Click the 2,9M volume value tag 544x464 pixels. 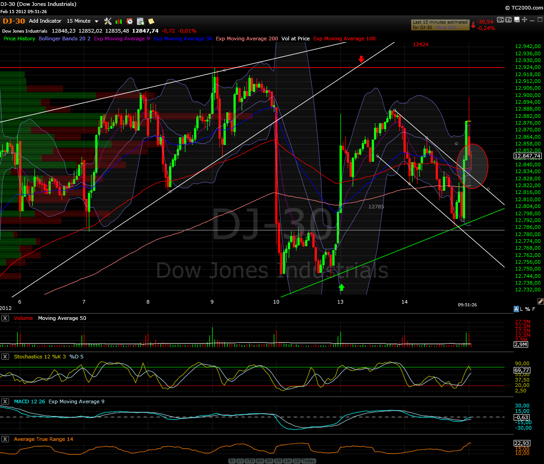pyautogui.click(x=521, y=345)
